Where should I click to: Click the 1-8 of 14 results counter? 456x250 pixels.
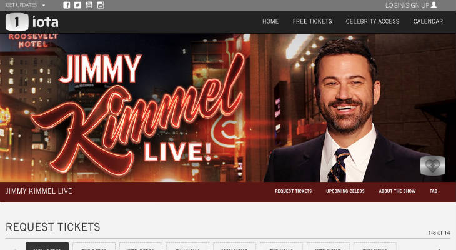(439, 233)
